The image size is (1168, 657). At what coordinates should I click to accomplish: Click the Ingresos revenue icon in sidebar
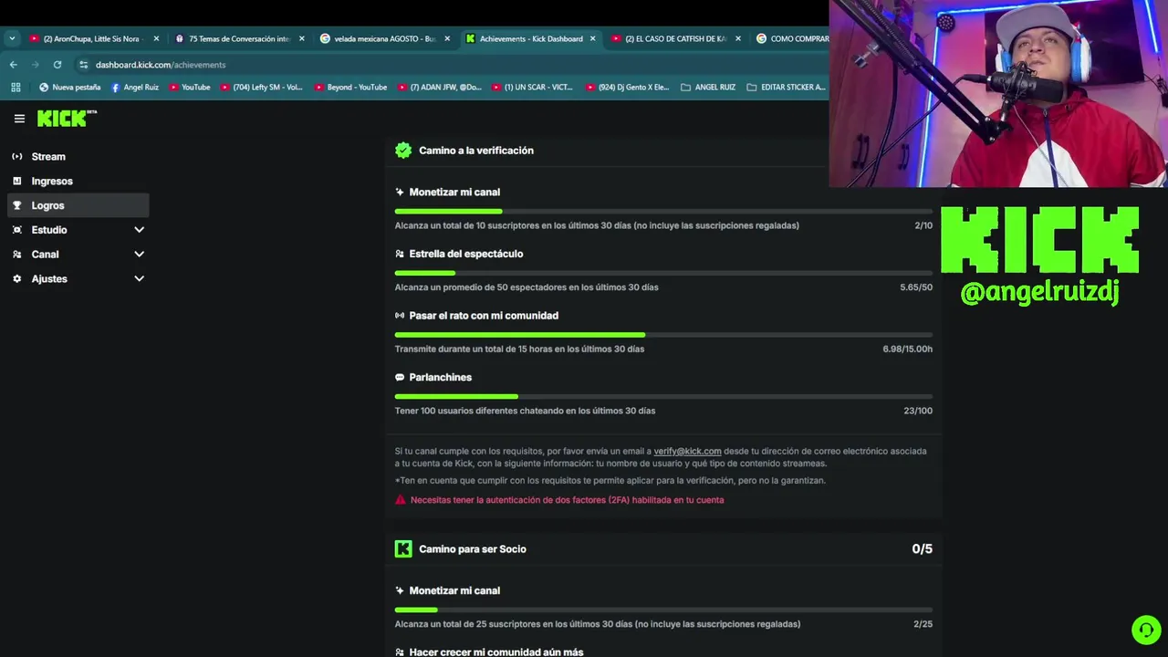(x=16, y=181)
